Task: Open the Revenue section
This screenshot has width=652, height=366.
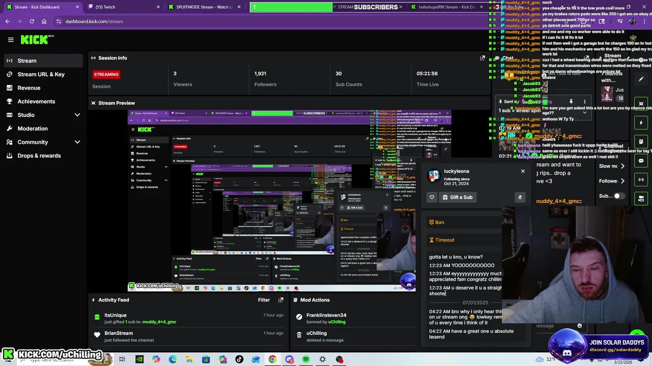Action: tap(42, 88)
